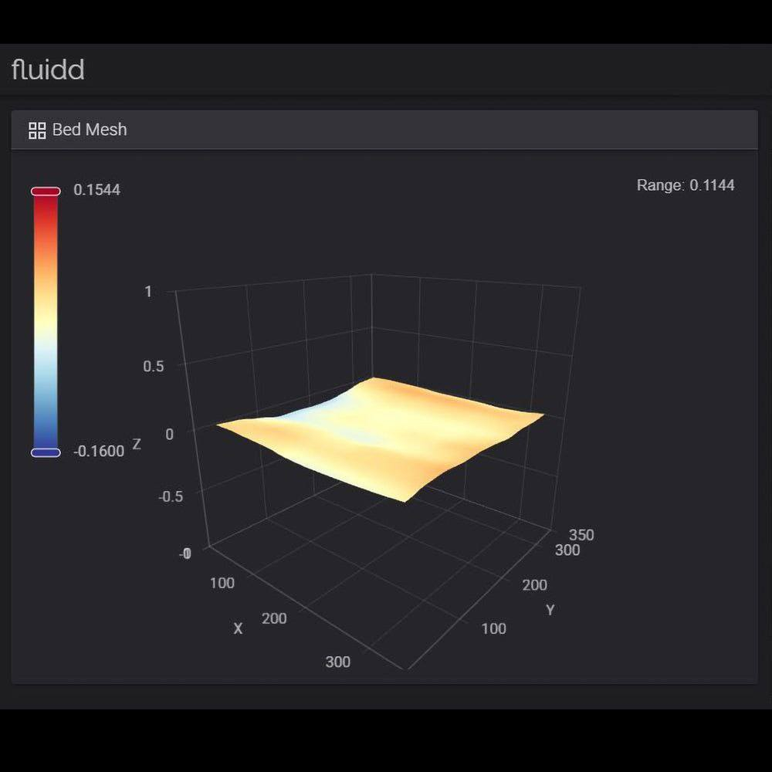Click the Z-axis tick labeled -0.5
The height and width of the screenshot is (772, 772).
(x=171, y=496)
